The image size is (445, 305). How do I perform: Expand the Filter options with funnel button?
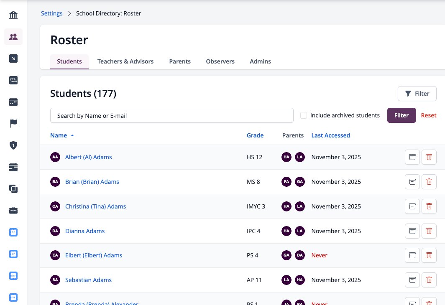pyautogui.click(x=417, y=94)
